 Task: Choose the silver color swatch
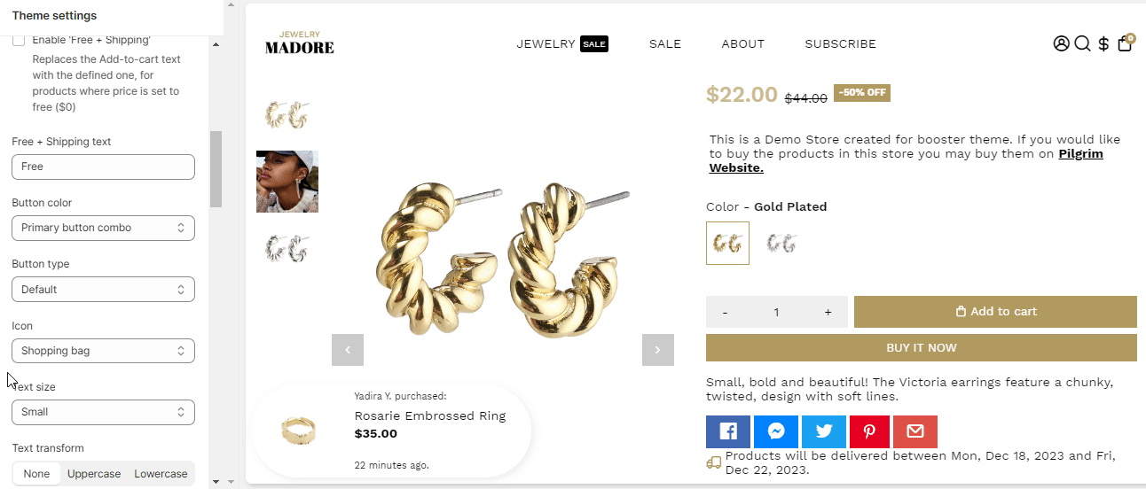pyautogui.click(x=781, y=244)
